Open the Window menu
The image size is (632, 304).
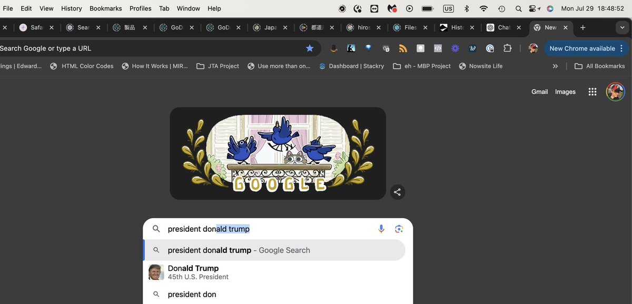click(x=189, y=8)
